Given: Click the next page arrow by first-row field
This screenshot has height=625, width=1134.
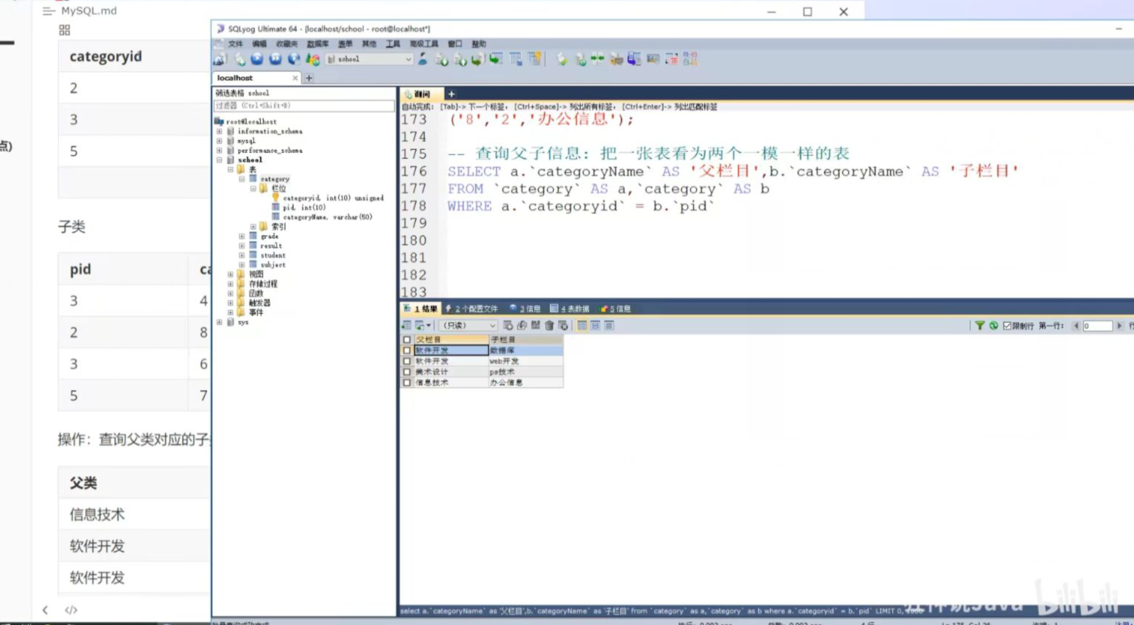Looking at the screenshot, I should [x=1120, y=325].
